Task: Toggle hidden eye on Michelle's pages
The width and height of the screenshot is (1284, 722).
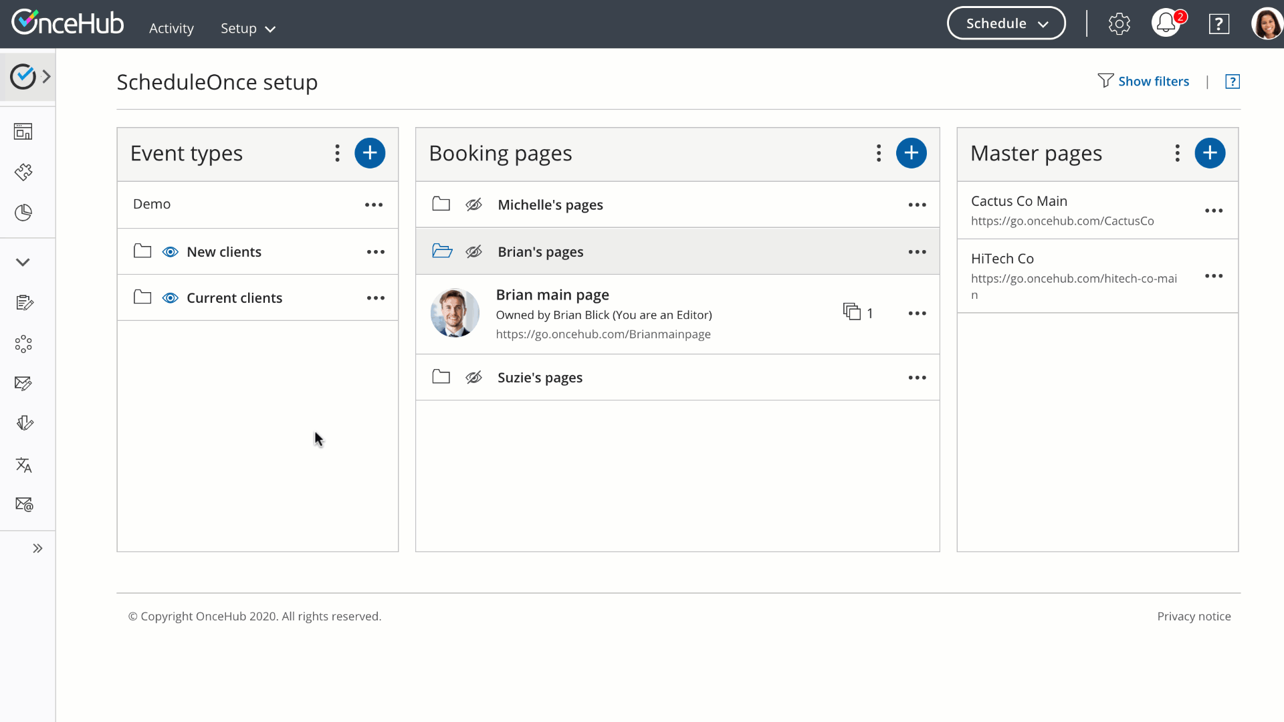Action: click(473, 205)
